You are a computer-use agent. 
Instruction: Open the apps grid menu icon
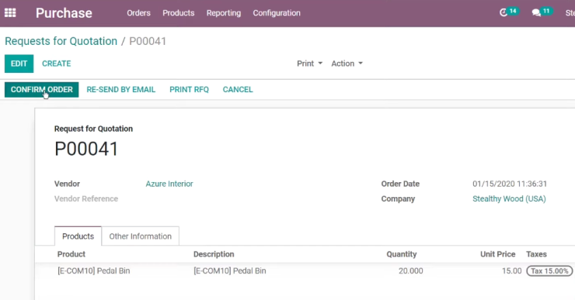[x=10, y=13]
